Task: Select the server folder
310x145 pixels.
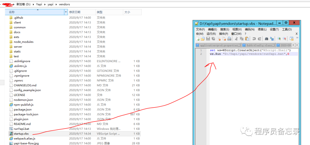Action: pyautogui.click(x=15, y=46)
